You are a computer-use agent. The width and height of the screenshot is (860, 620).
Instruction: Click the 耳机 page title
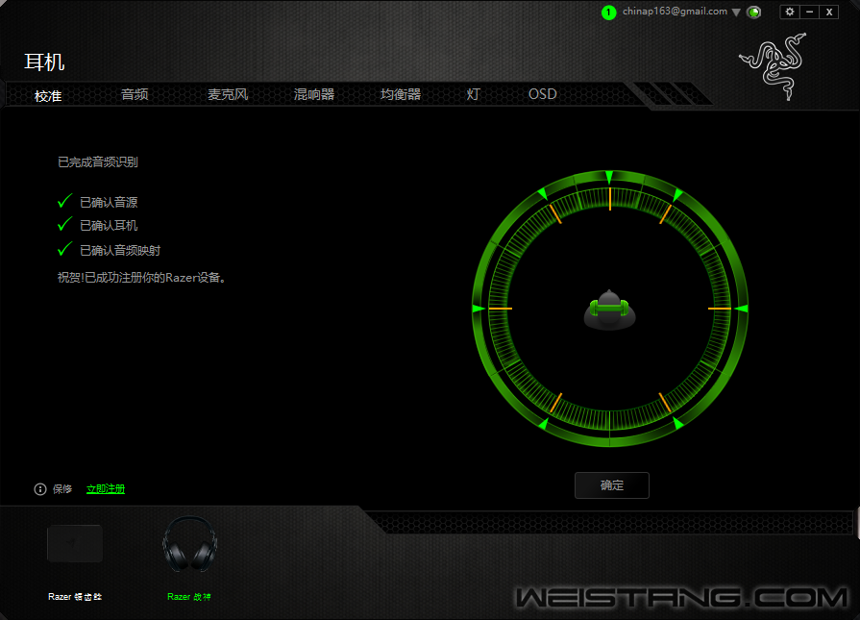44,62
